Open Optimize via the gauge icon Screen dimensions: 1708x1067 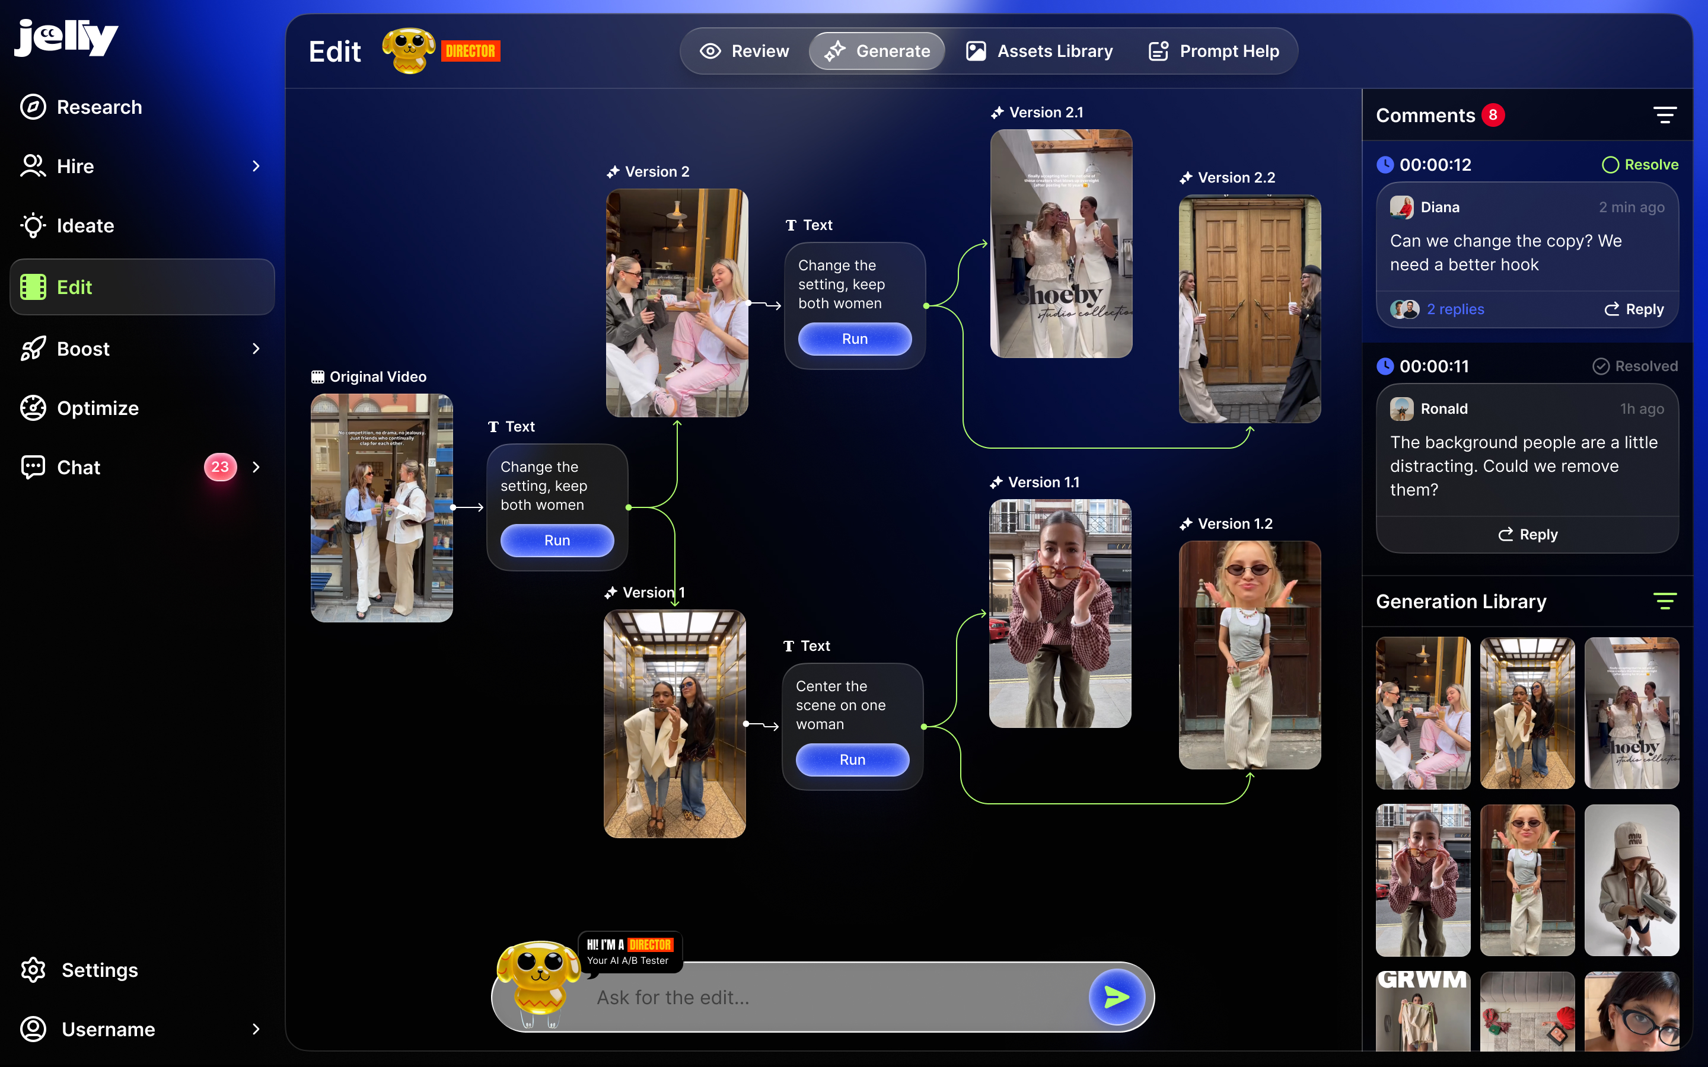pyautogui.click(x=33, y=408)
